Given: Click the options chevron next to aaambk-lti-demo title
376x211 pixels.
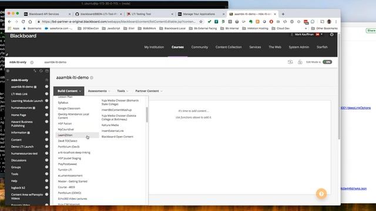Looking at the screenshot, I should point(92,77).
